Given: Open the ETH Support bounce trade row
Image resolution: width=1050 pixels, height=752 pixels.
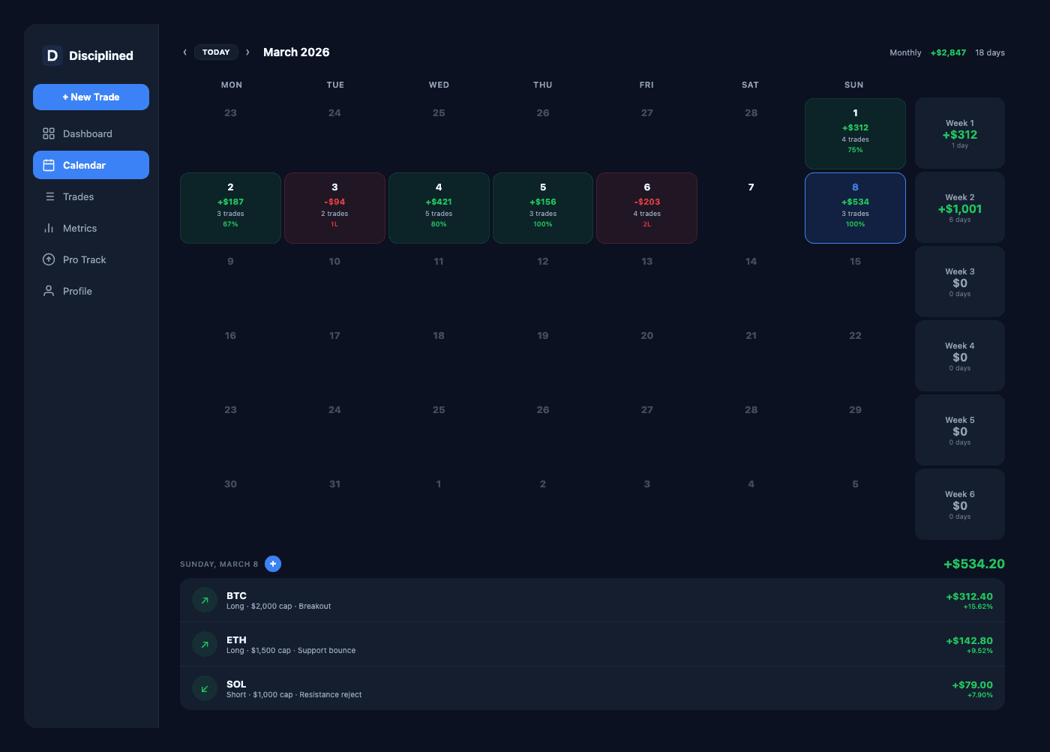Looking at the screenshot, I should click(592, 644).
